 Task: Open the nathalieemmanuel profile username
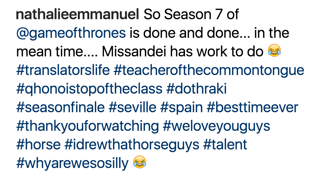tap(77, 14)
